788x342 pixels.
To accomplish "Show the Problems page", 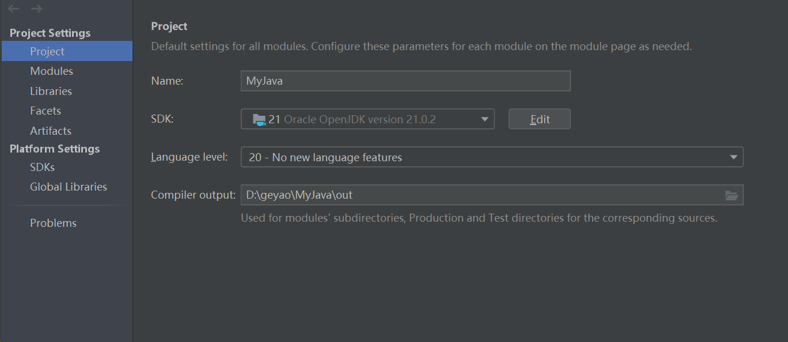I will 53,223.
